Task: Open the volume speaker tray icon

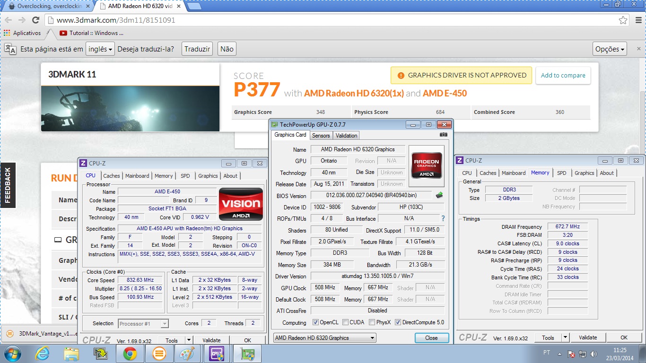Action: [594, 354]
